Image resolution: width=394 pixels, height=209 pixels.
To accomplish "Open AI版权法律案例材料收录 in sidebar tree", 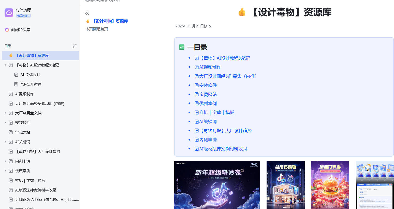I will point(36,190).
